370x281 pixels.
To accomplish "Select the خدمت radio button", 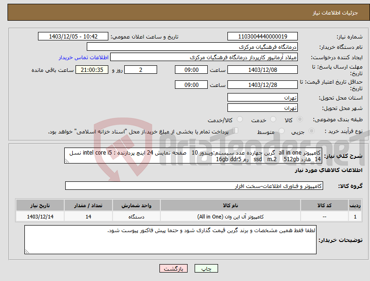I will pos(273,119).
